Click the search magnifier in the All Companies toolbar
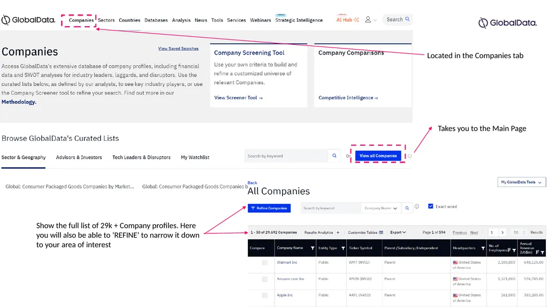 407,208
